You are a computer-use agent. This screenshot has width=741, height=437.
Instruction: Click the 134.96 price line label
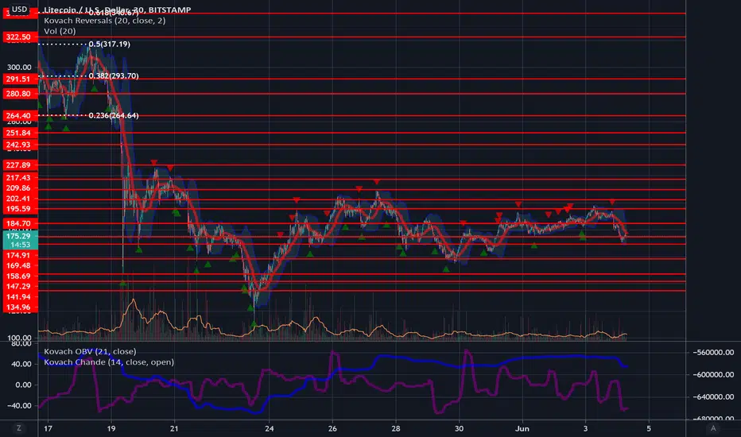(19, 307)
